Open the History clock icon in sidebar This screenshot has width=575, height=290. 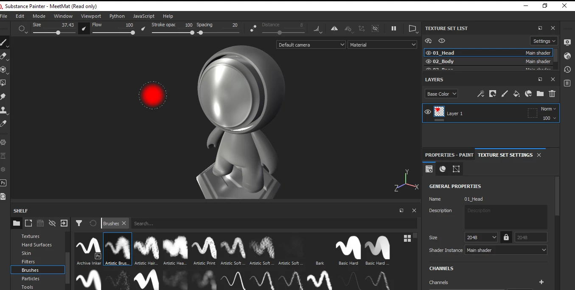pyautogui.click(x=567, y=69)
